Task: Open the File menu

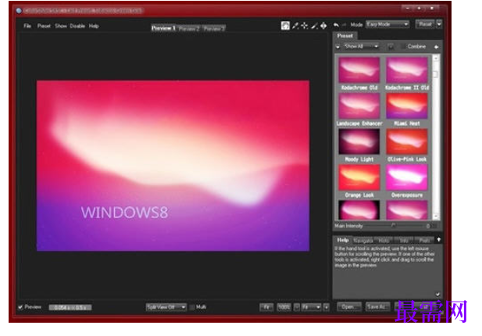Action: pyautogui.click(x=27, y=26)
